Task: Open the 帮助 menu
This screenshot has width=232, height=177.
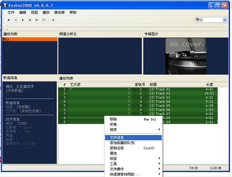Action: click(x=73, y=12)
